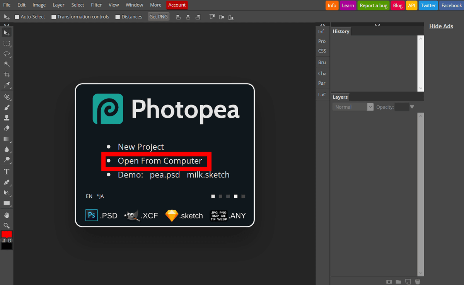Screen dimensions: 464x285
Task: Click the Hide Ads link
Action: (x=441, y=26)
